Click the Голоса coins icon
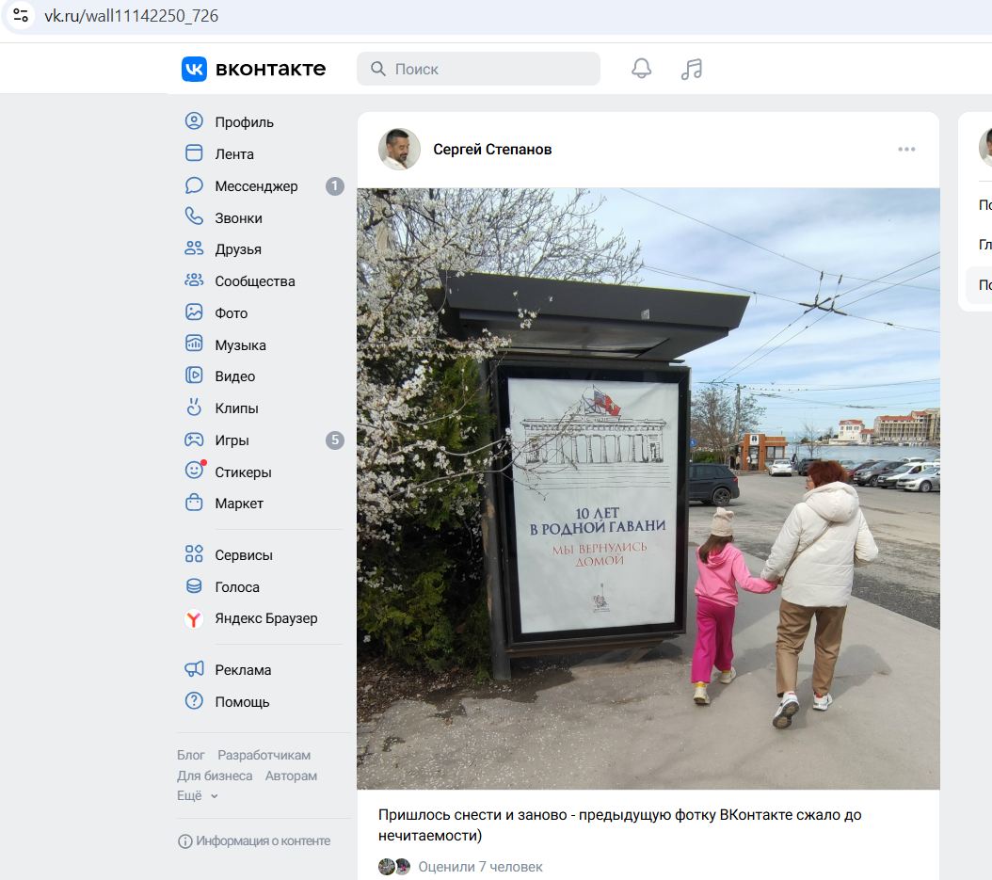This screenshot has width=992, height=880. pyautogui.click(x=194, y=586)
